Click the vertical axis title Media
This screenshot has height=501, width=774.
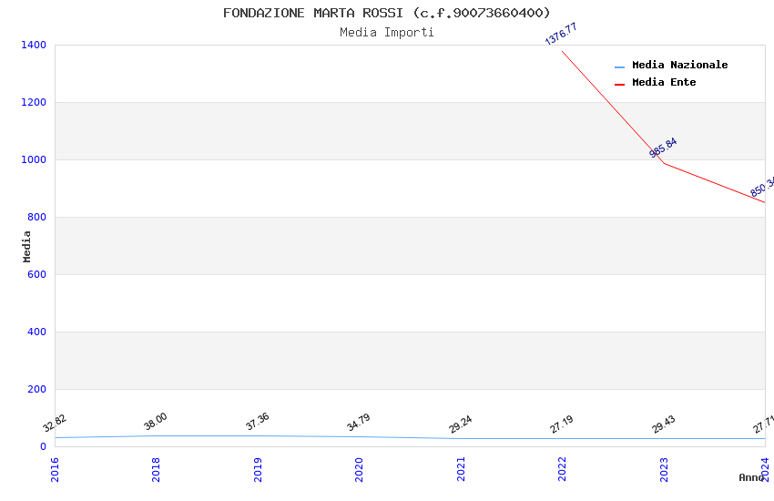coord(26,246)
